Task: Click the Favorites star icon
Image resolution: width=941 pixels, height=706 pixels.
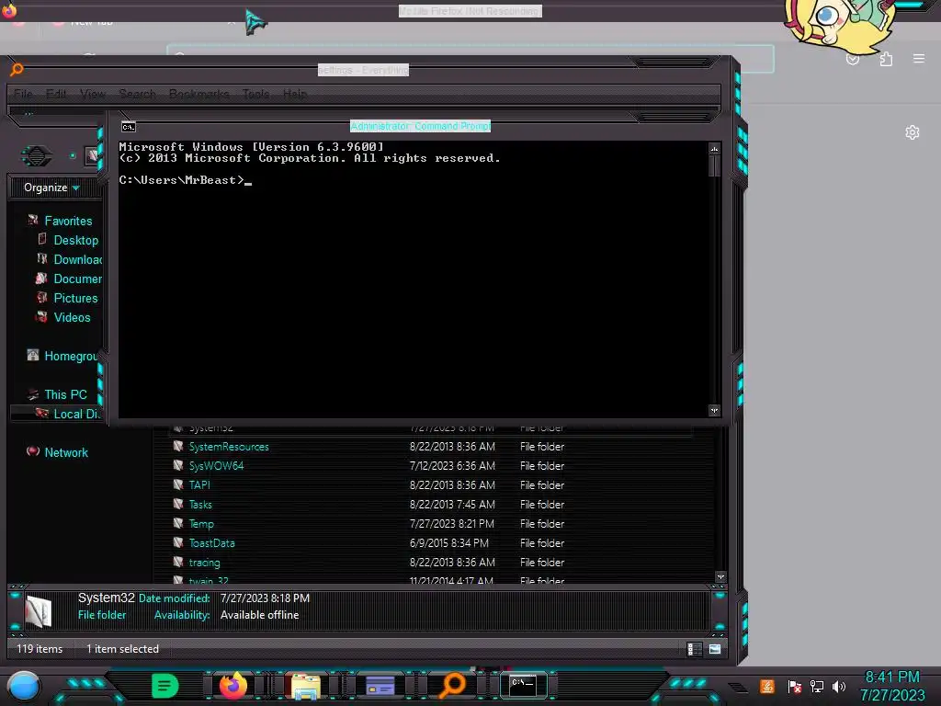Action: (x=33, y=221)
